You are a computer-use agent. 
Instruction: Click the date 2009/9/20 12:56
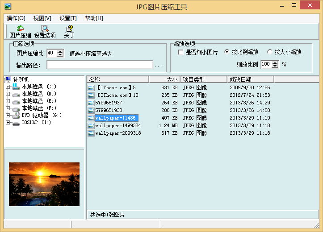click(250, 87)
